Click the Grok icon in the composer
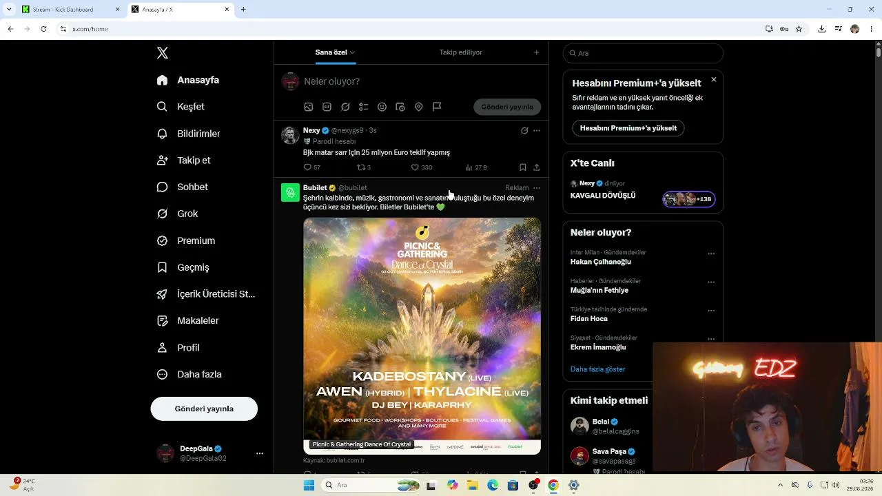Screen dimensions: 882x496 [345, 107]
